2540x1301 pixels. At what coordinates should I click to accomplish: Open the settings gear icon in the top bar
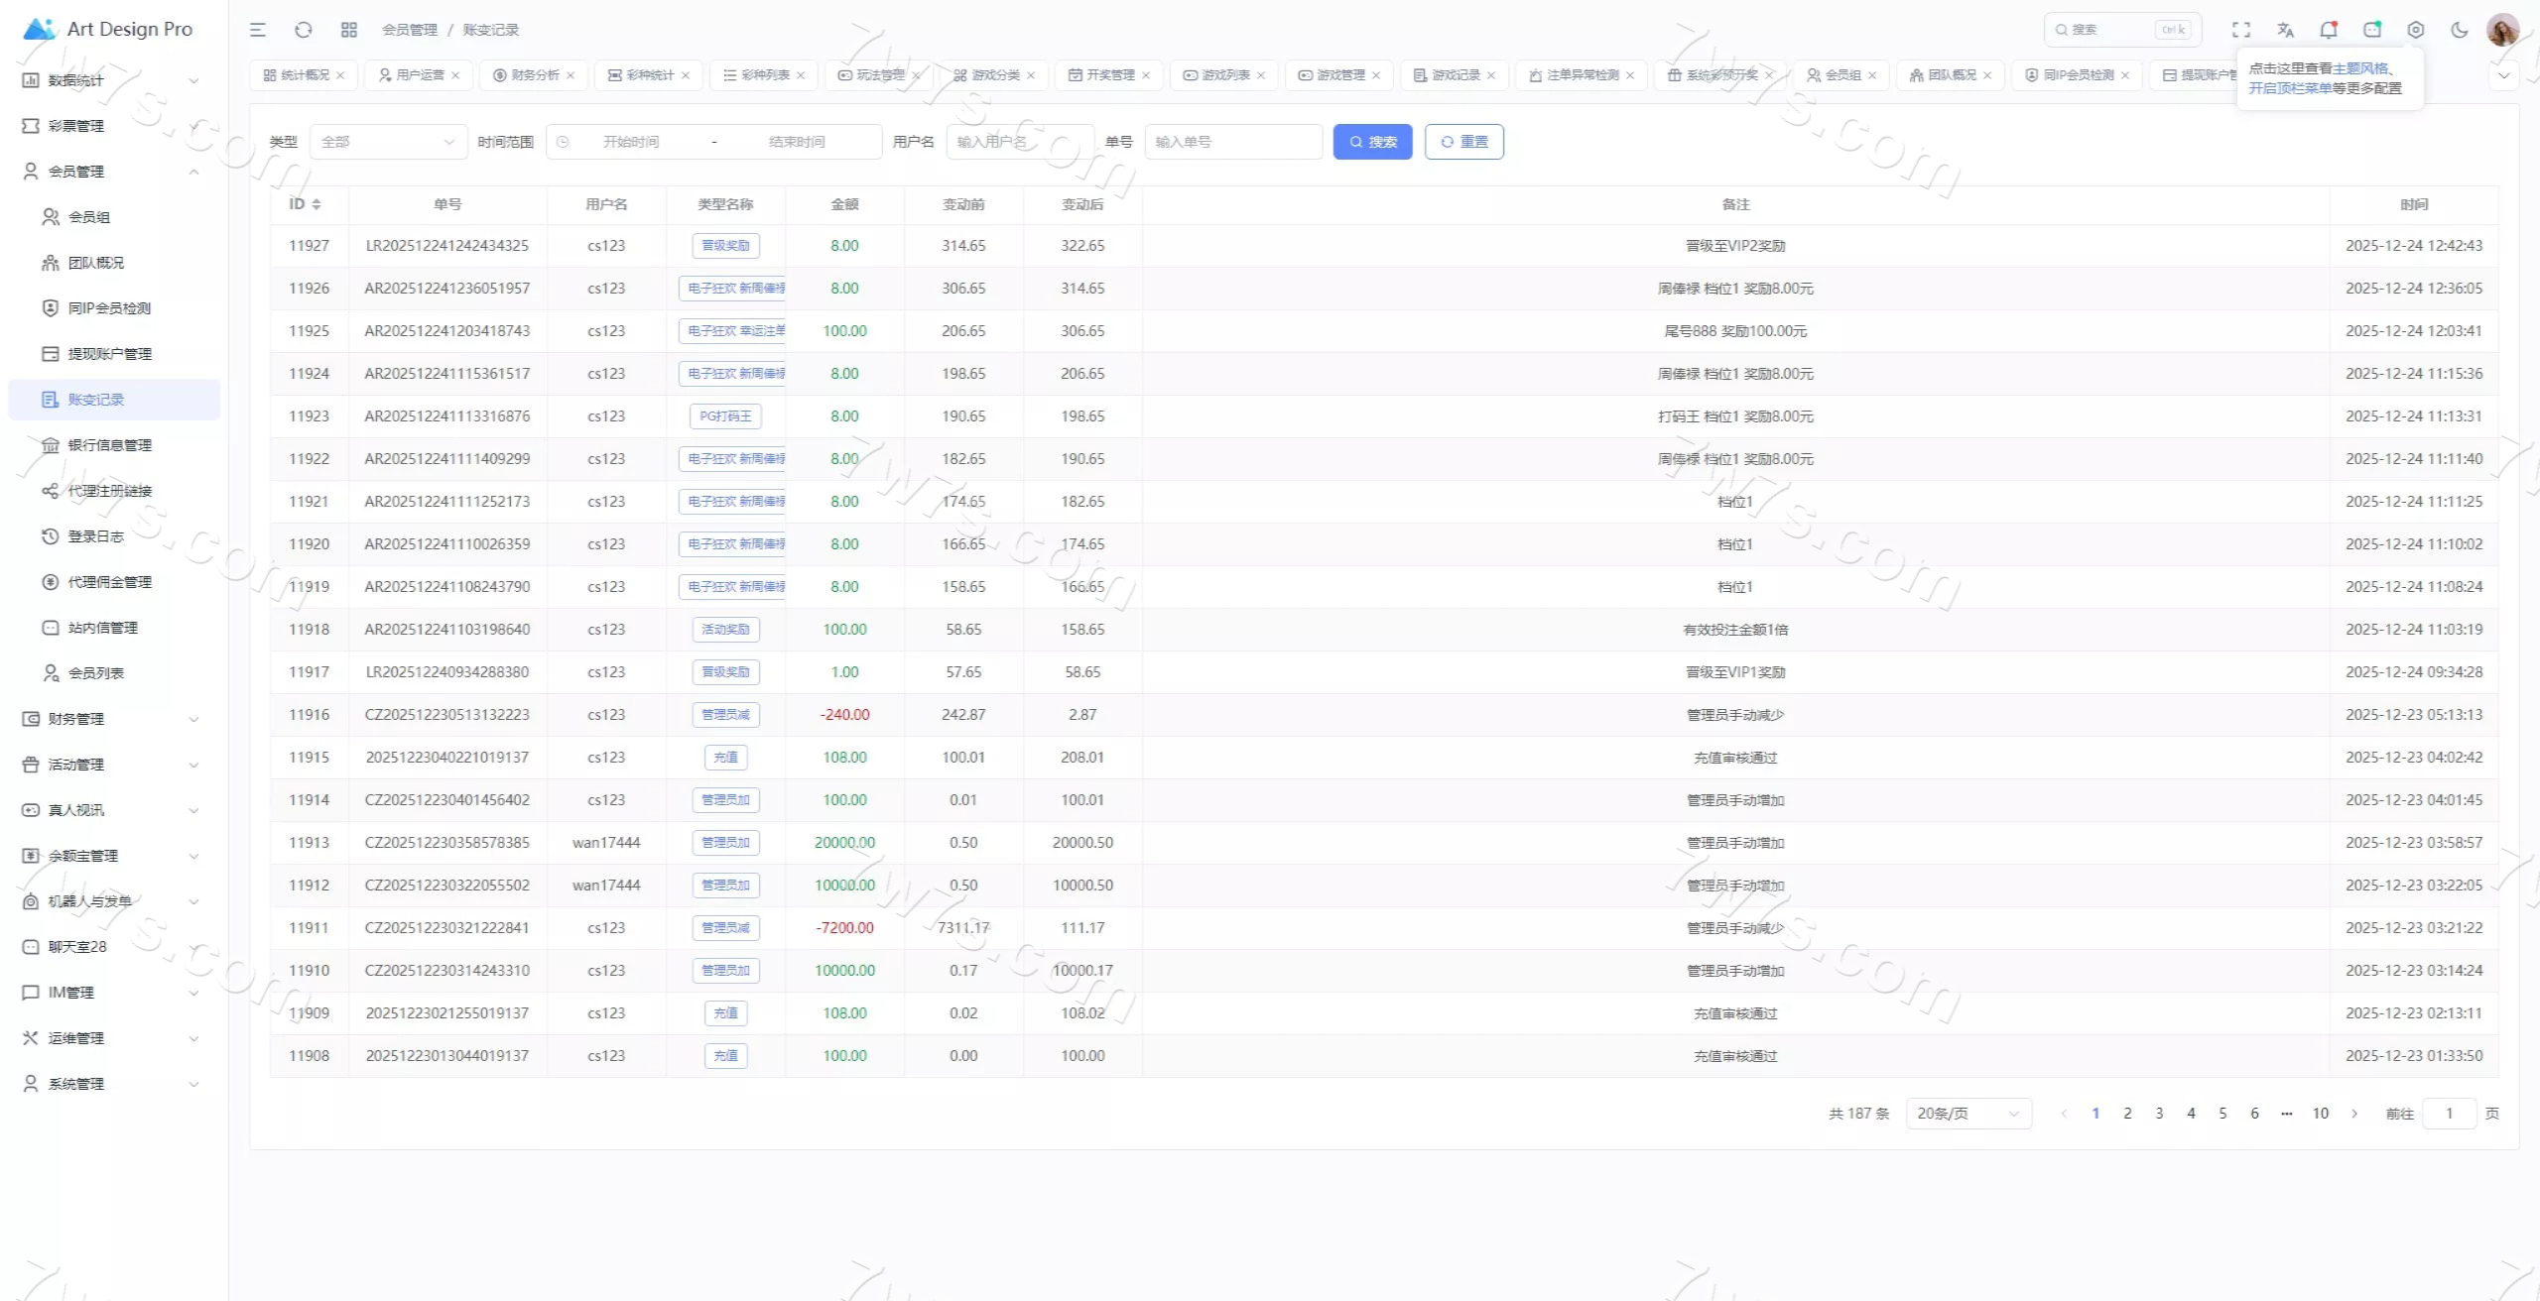tap(2416, 30)
